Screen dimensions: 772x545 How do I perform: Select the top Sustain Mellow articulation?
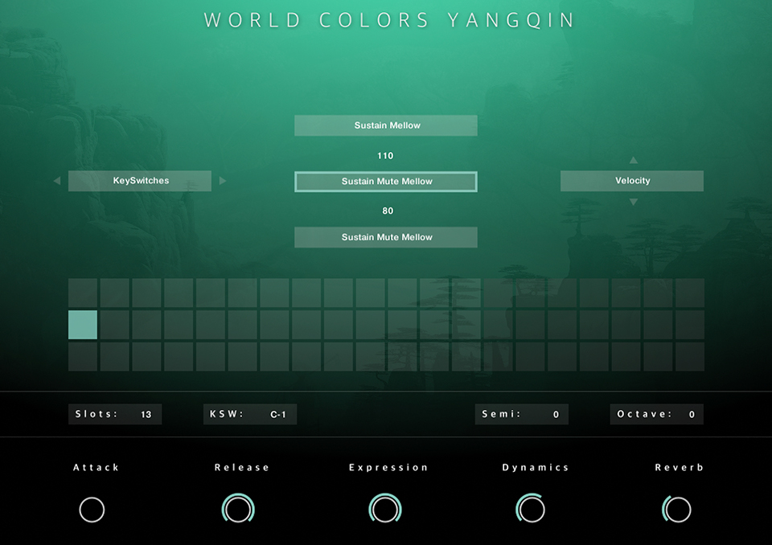click(386, 125)
